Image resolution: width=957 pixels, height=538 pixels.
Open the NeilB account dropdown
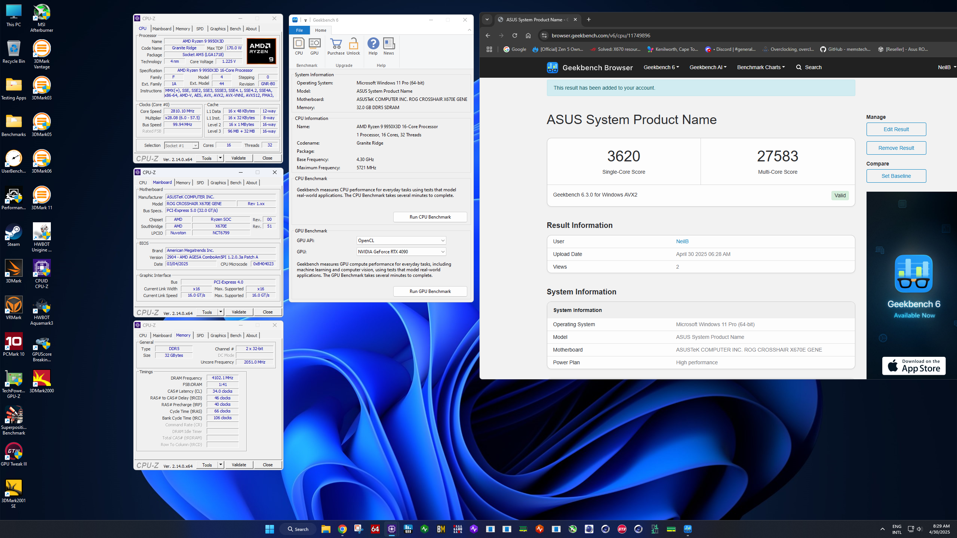pos(947,67)
